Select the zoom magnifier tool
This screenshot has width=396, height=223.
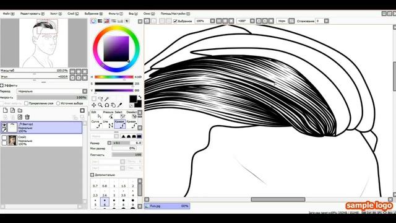tap(100, 105)
